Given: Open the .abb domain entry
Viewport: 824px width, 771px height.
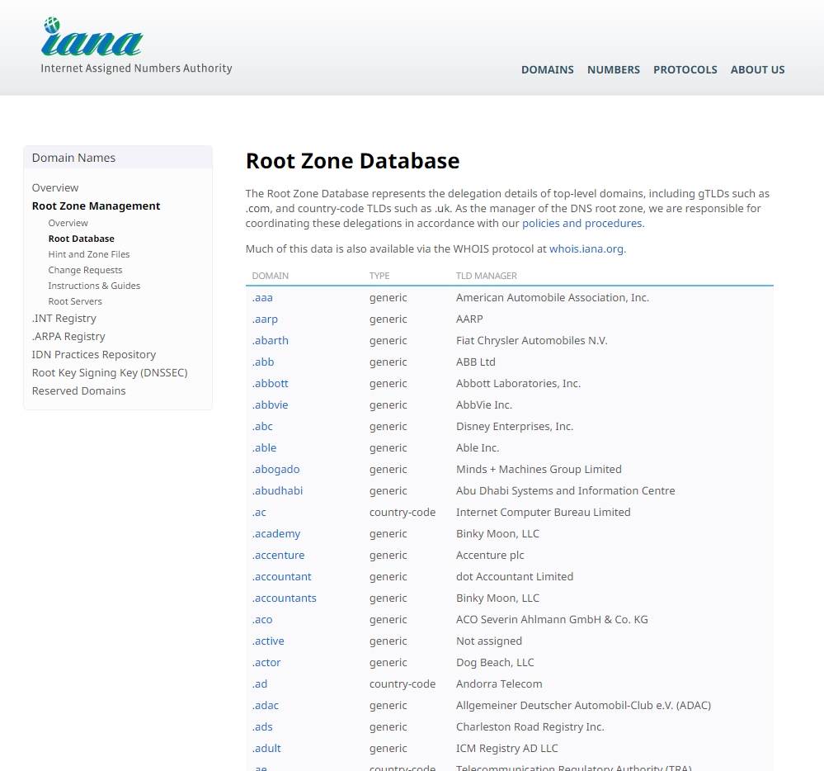Looking at the screenshot, I should pyautogui.click(x=263, y=362).
